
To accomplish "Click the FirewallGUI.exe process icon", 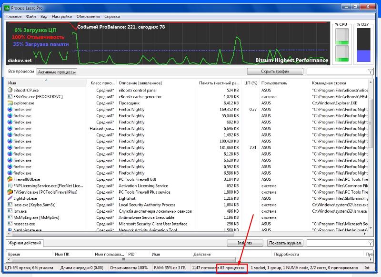I will 10,179.
